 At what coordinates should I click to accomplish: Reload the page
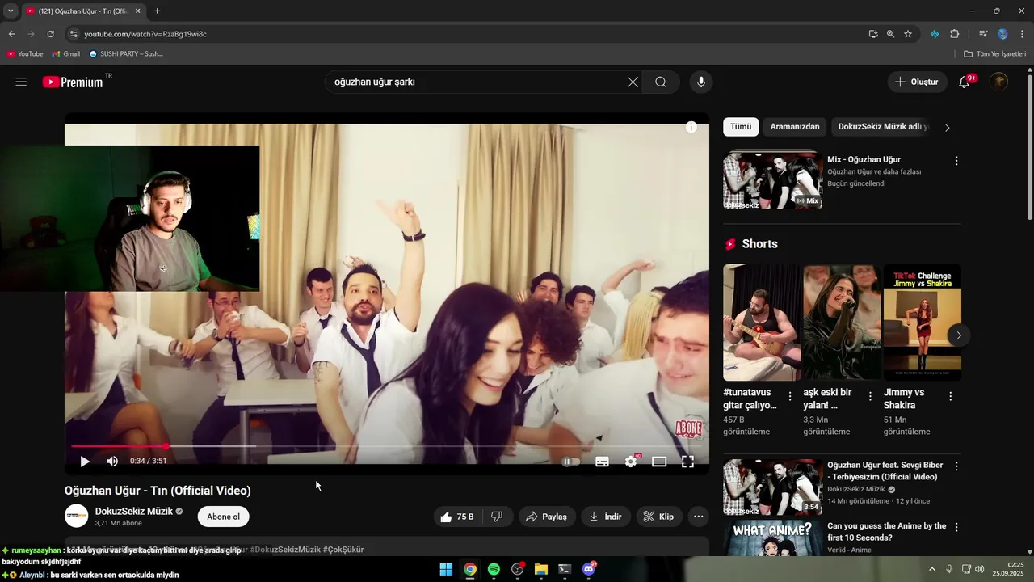pos(50,34)
